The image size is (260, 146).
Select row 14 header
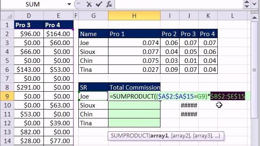point(7,141)
